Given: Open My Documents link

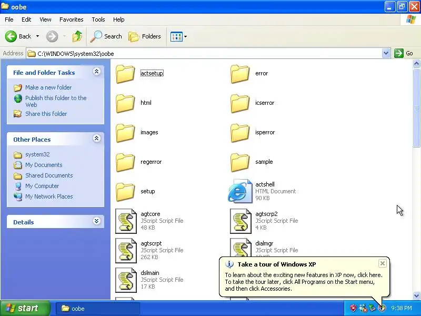Looking at the screenshot, I should 44,165.
